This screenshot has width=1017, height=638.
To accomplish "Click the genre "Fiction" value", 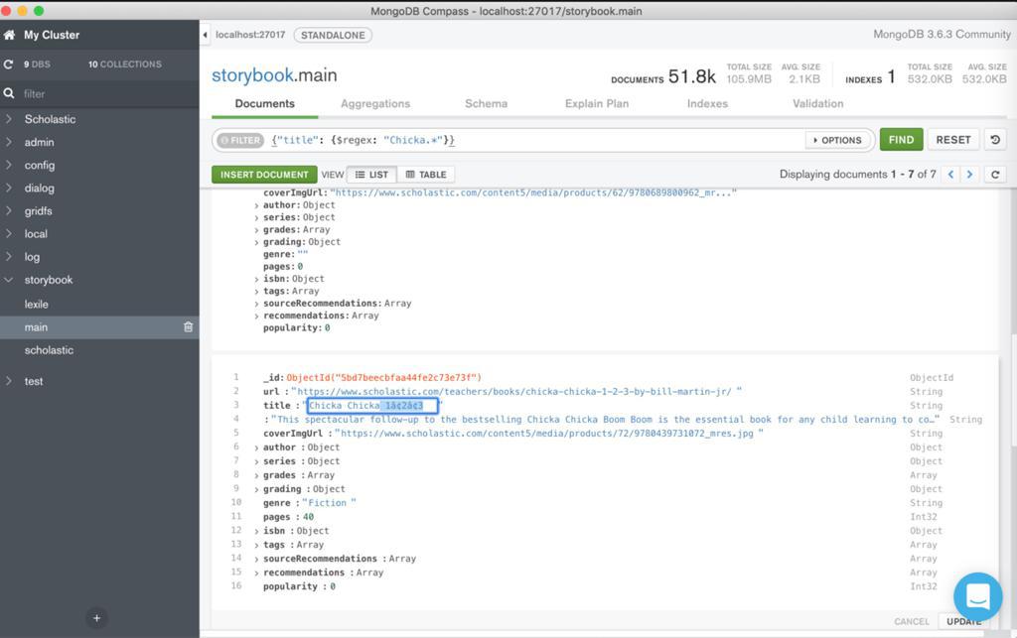I will click(329, 503).
